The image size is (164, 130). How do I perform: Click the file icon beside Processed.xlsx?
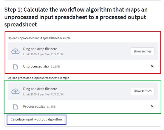coord(16,107)
